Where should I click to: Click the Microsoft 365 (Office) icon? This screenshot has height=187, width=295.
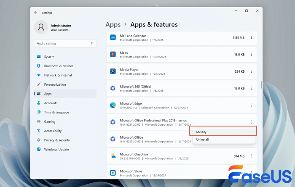(113, 88)
